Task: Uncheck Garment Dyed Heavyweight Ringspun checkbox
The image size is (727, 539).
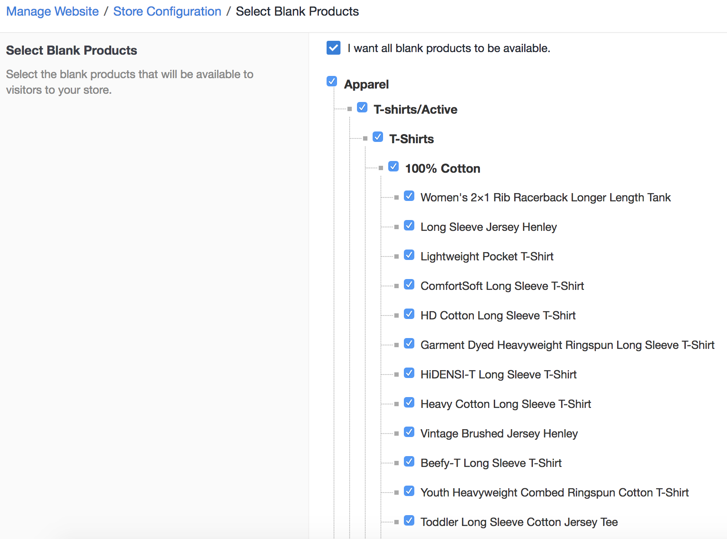Action: point(409,343)
